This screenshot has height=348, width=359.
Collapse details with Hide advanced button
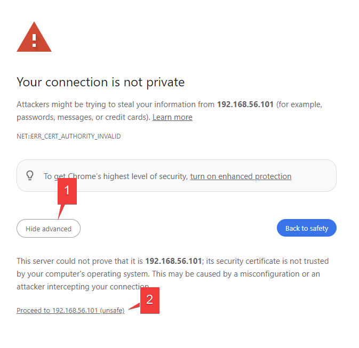pos(49,229)
